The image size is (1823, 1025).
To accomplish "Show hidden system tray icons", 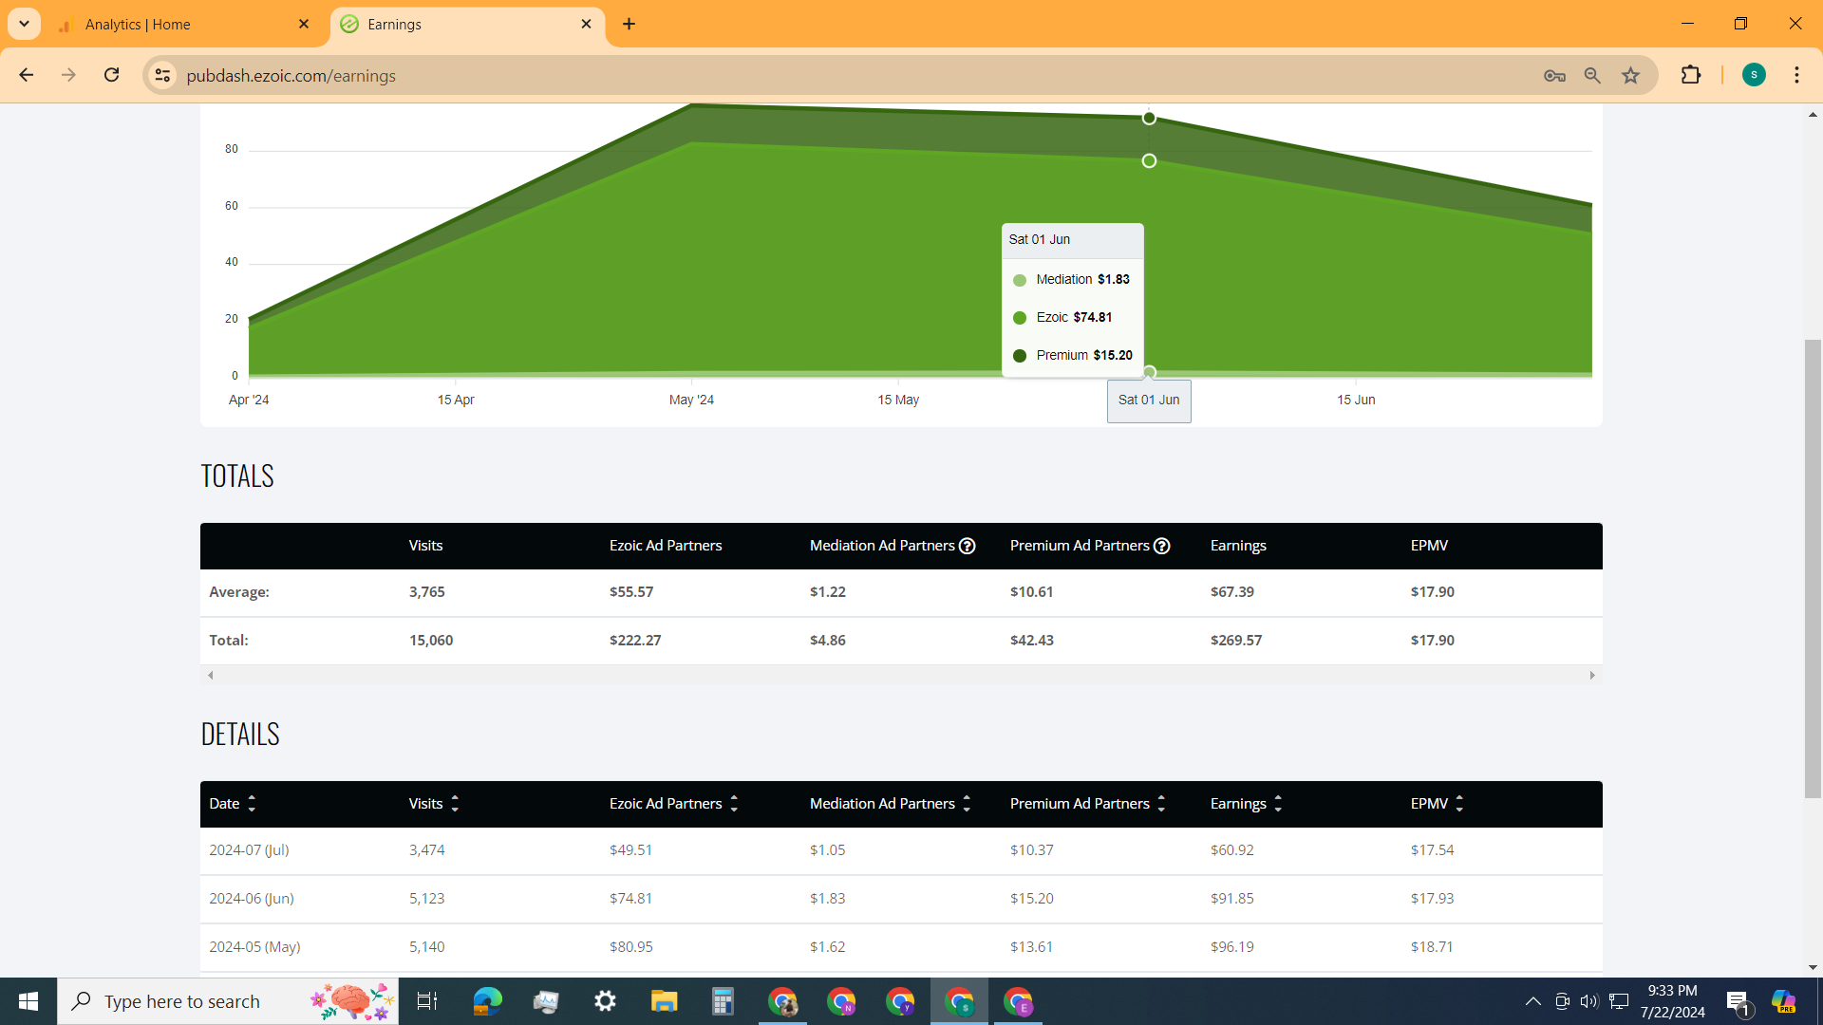I will [1532, 1001].
